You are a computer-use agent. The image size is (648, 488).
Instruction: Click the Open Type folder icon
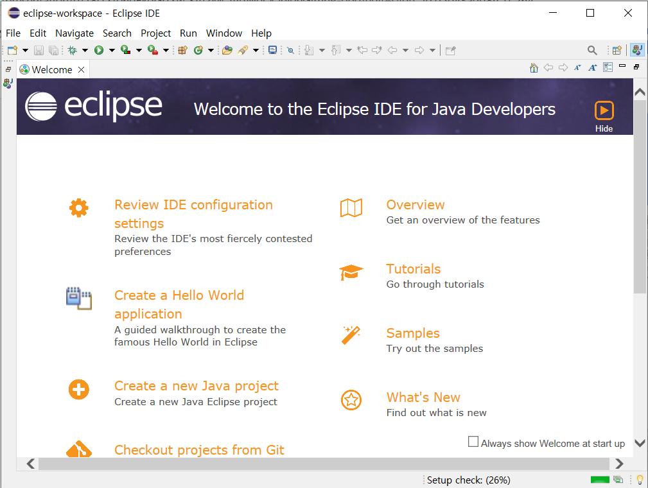click(227, 51)
